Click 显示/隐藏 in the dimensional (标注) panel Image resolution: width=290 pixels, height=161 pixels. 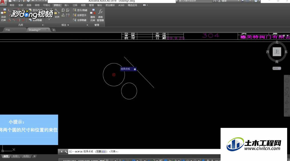coord(80,10)
